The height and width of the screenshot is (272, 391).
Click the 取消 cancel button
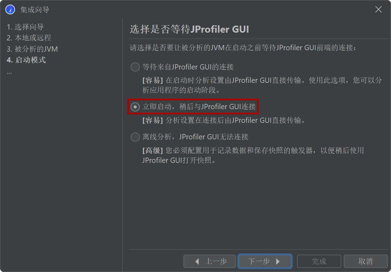[366, 261]
